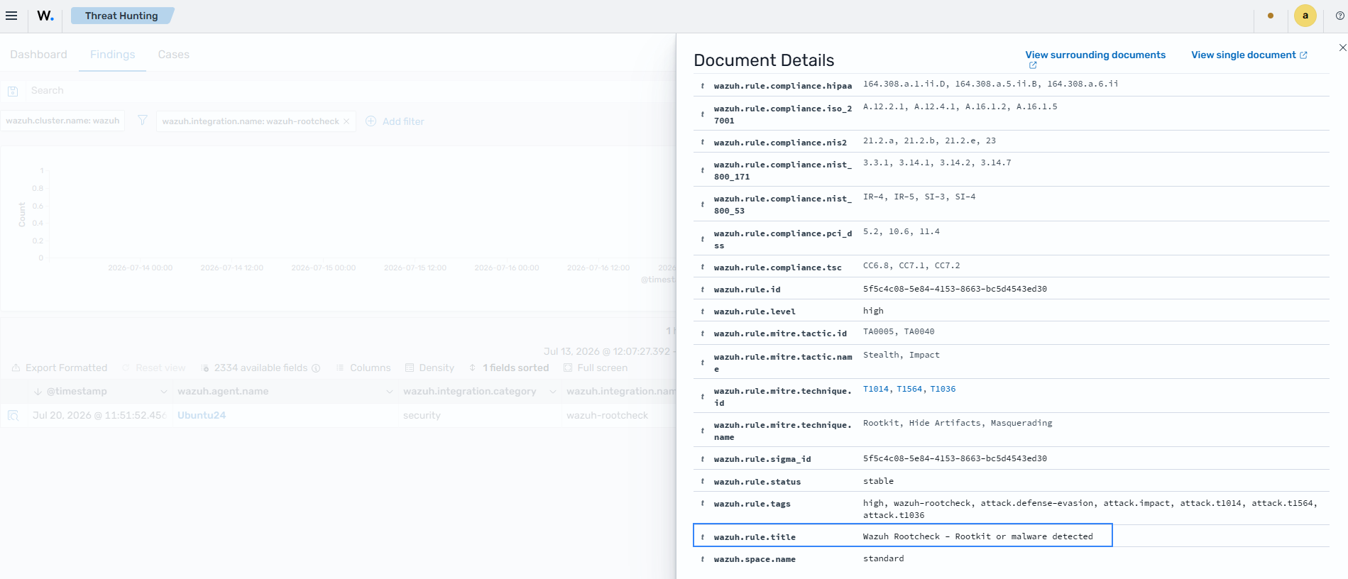This screenshot has width=1348, height=579.
Task: Expand wazuh.integration.category column options chevron
Action: pyautogui.click(x=553, y=392)
